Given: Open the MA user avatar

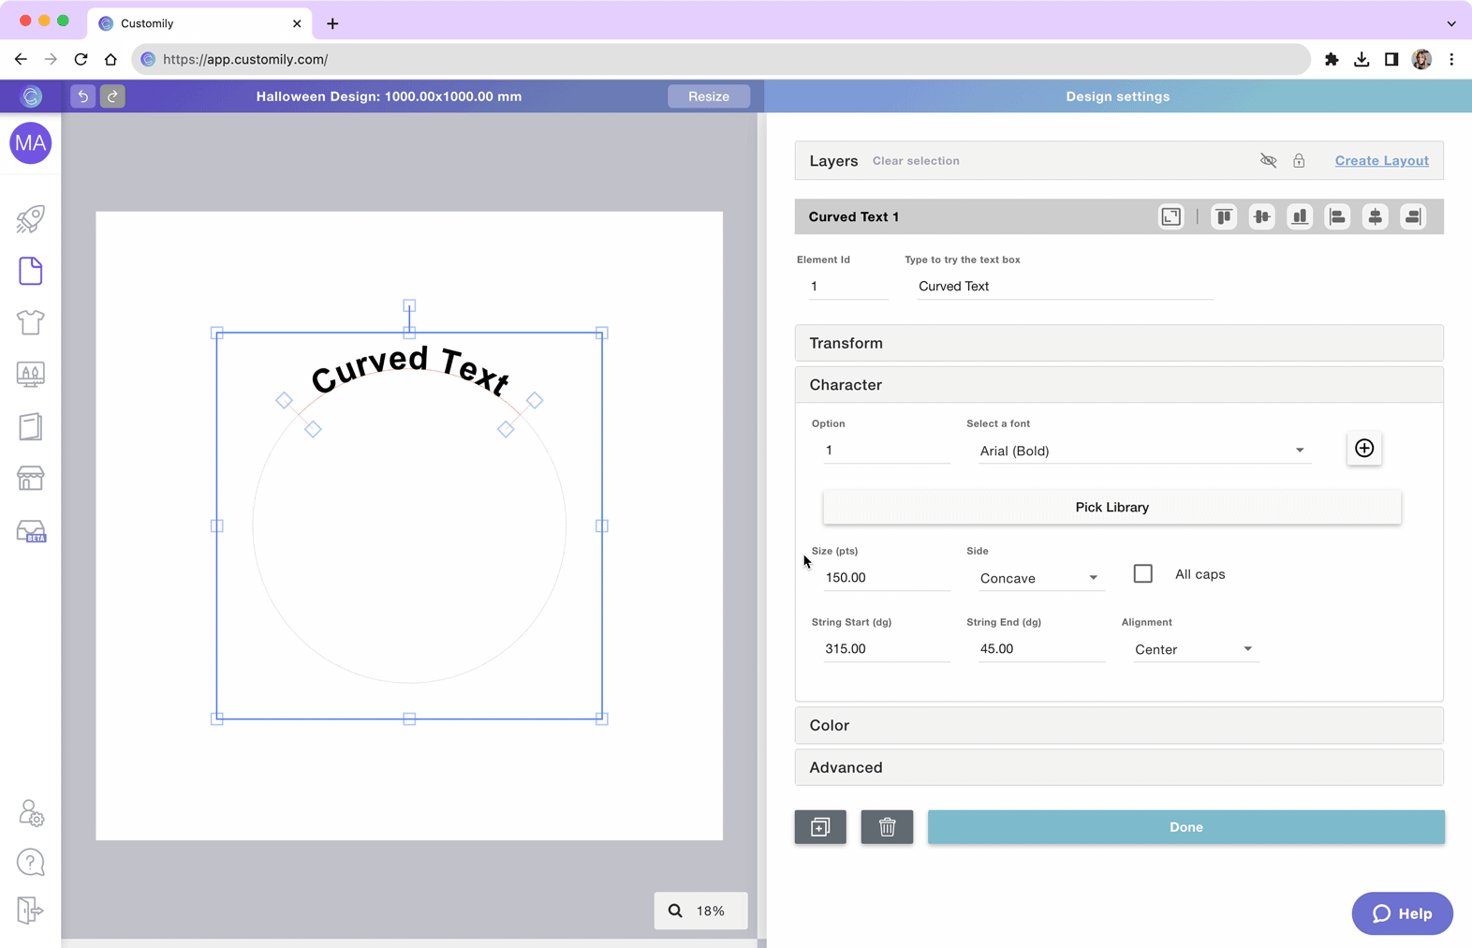Looking at the screenshot, I should point(31,143).
